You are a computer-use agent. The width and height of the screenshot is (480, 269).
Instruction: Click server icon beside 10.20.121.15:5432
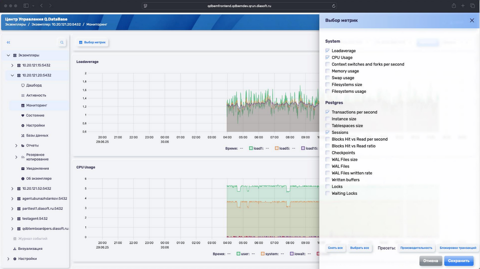[x=19, y=65]
